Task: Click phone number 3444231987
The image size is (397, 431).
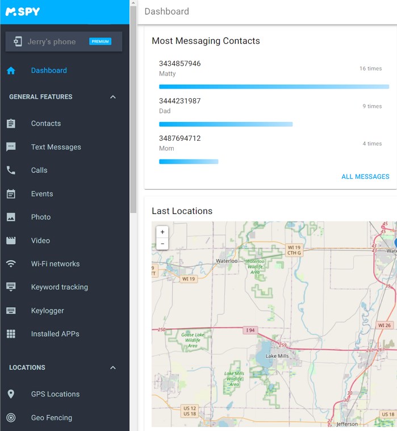Action: point(180,101)
